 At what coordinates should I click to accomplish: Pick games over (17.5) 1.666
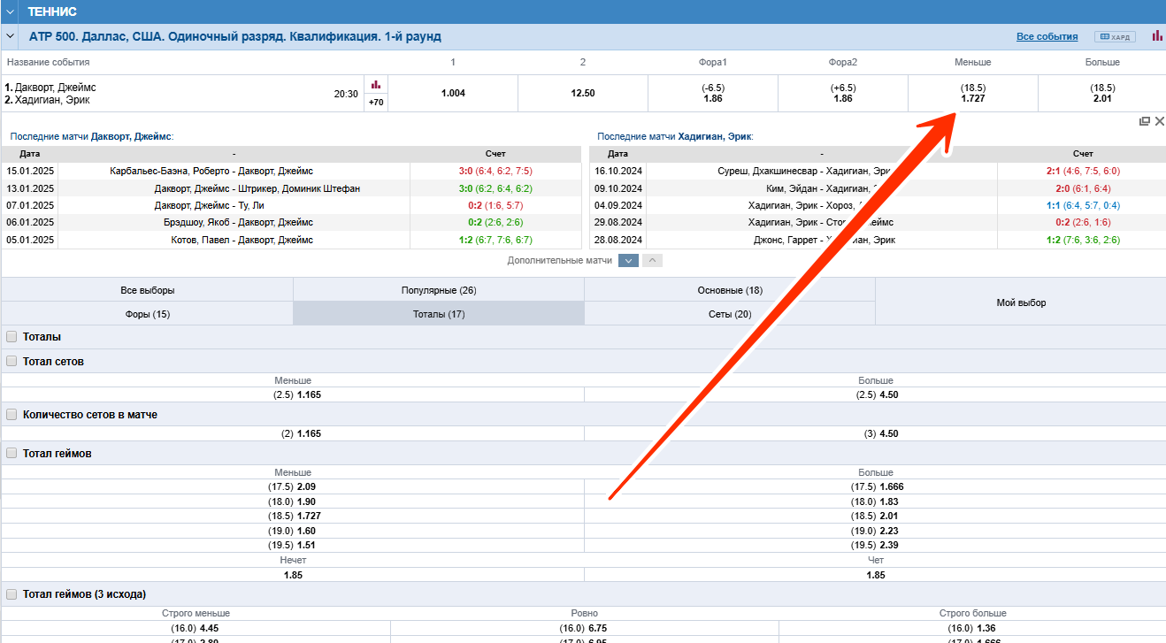coord(876,486)
